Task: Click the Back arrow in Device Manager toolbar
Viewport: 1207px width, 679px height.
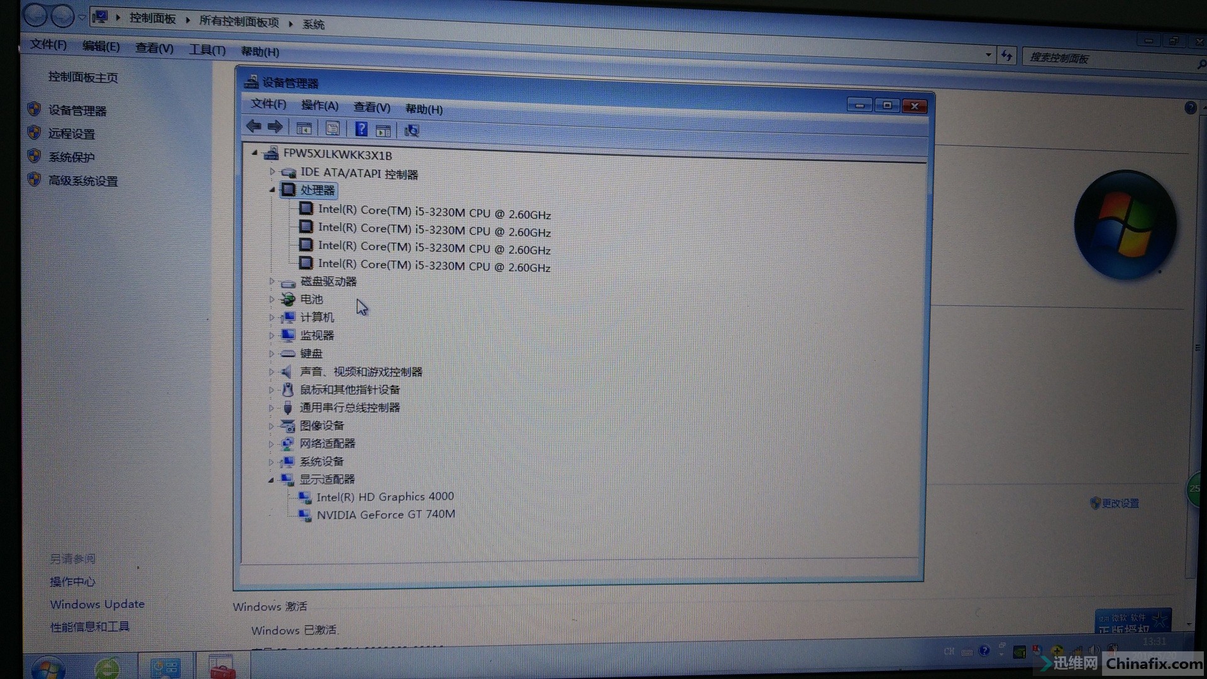Action: coord(254,127)
